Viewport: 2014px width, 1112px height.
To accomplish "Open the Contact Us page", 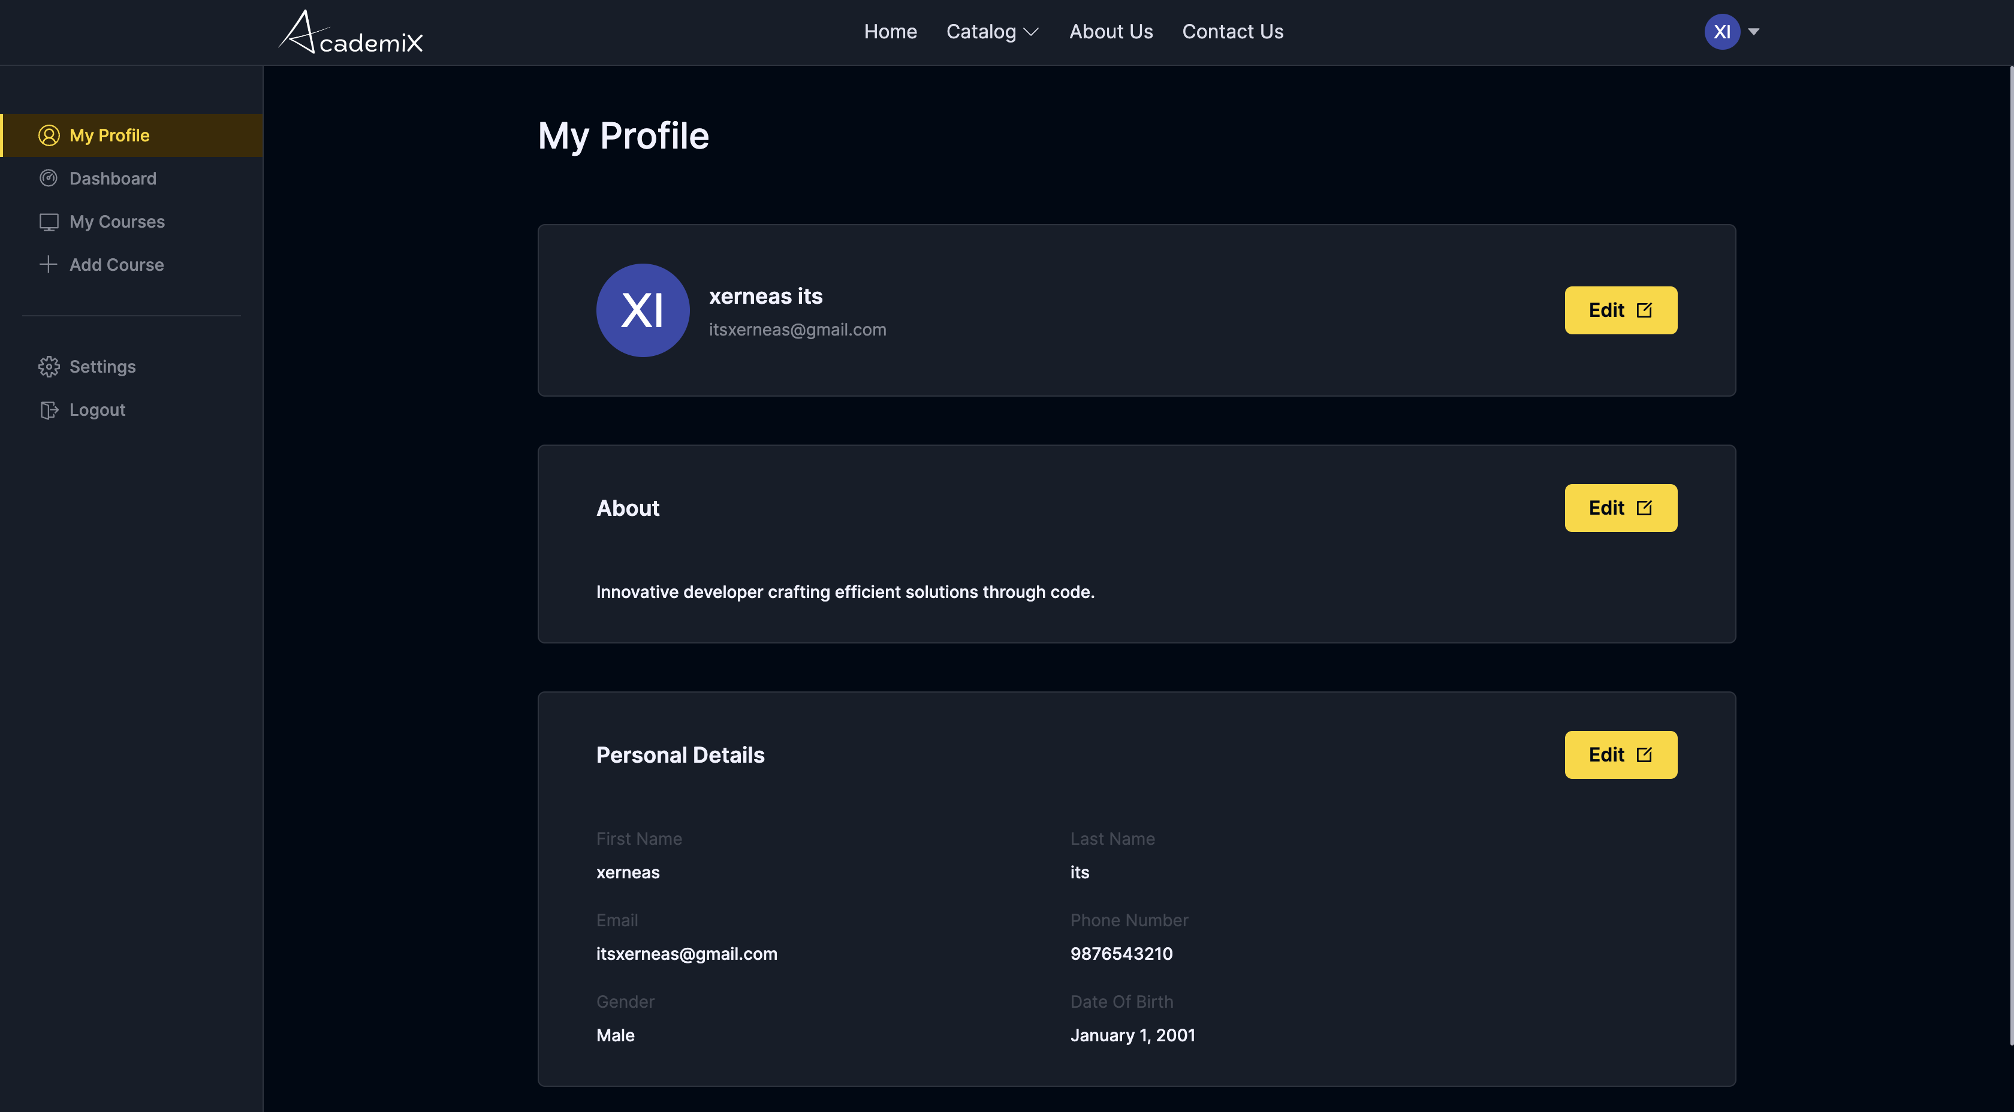I will click(1232, 32).
